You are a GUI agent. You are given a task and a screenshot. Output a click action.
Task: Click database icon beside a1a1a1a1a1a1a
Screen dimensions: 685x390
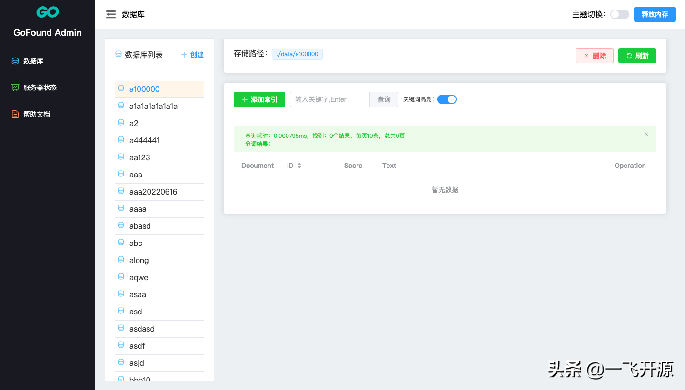pos(121,106)
